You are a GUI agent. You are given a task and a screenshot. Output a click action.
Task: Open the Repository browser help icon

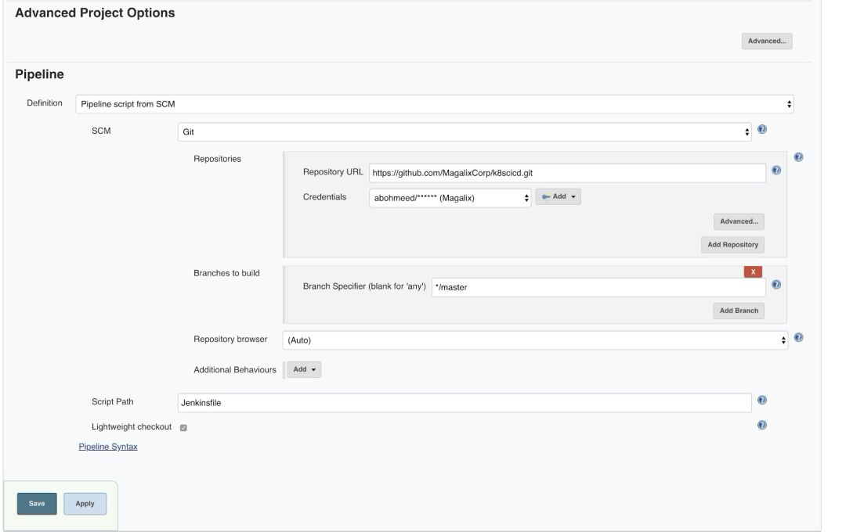click(x=797, y=336)
